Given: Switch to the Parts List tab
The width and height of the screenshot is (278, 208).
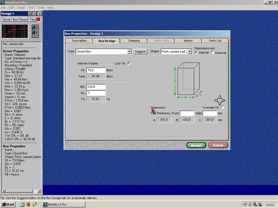Looking at the screenshot, I should pyautogui.click(x=215, y=41).
